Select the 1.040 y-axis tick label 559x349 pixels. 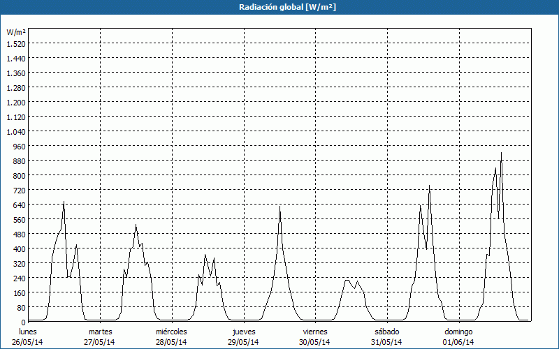point(15,131)
